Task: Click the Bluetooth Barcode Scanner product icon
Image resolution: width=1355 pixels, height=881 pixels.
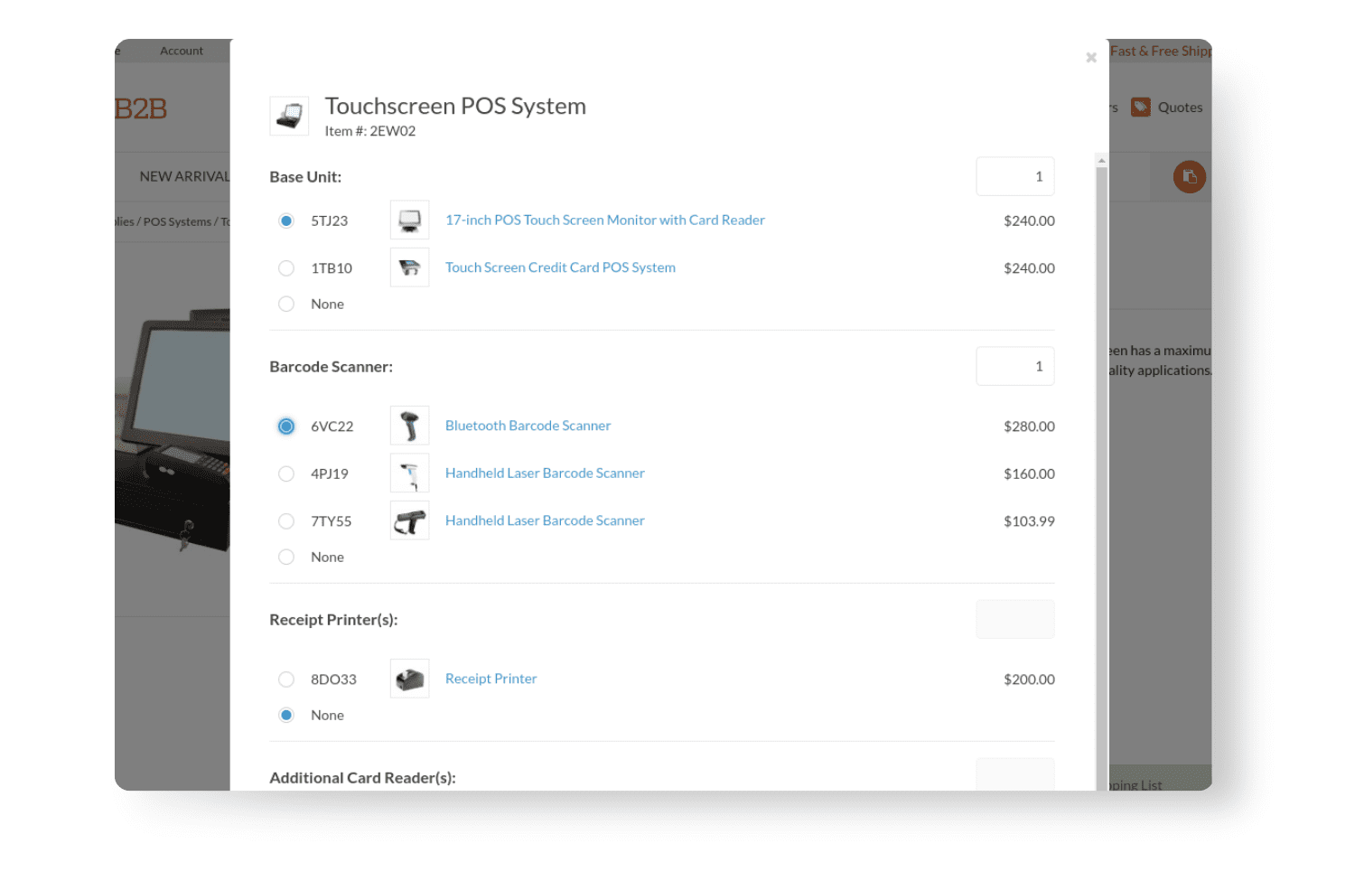Action: [x=409, y=426]
